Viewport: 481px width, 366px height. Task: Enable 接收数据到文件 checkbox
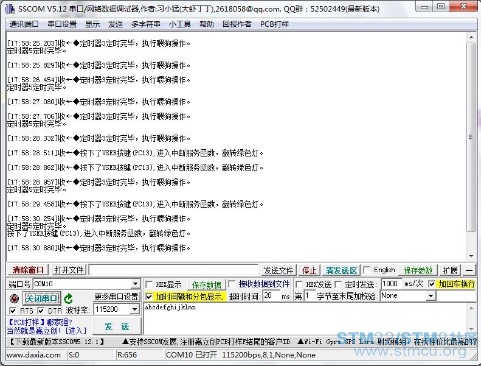click(232, 284)
